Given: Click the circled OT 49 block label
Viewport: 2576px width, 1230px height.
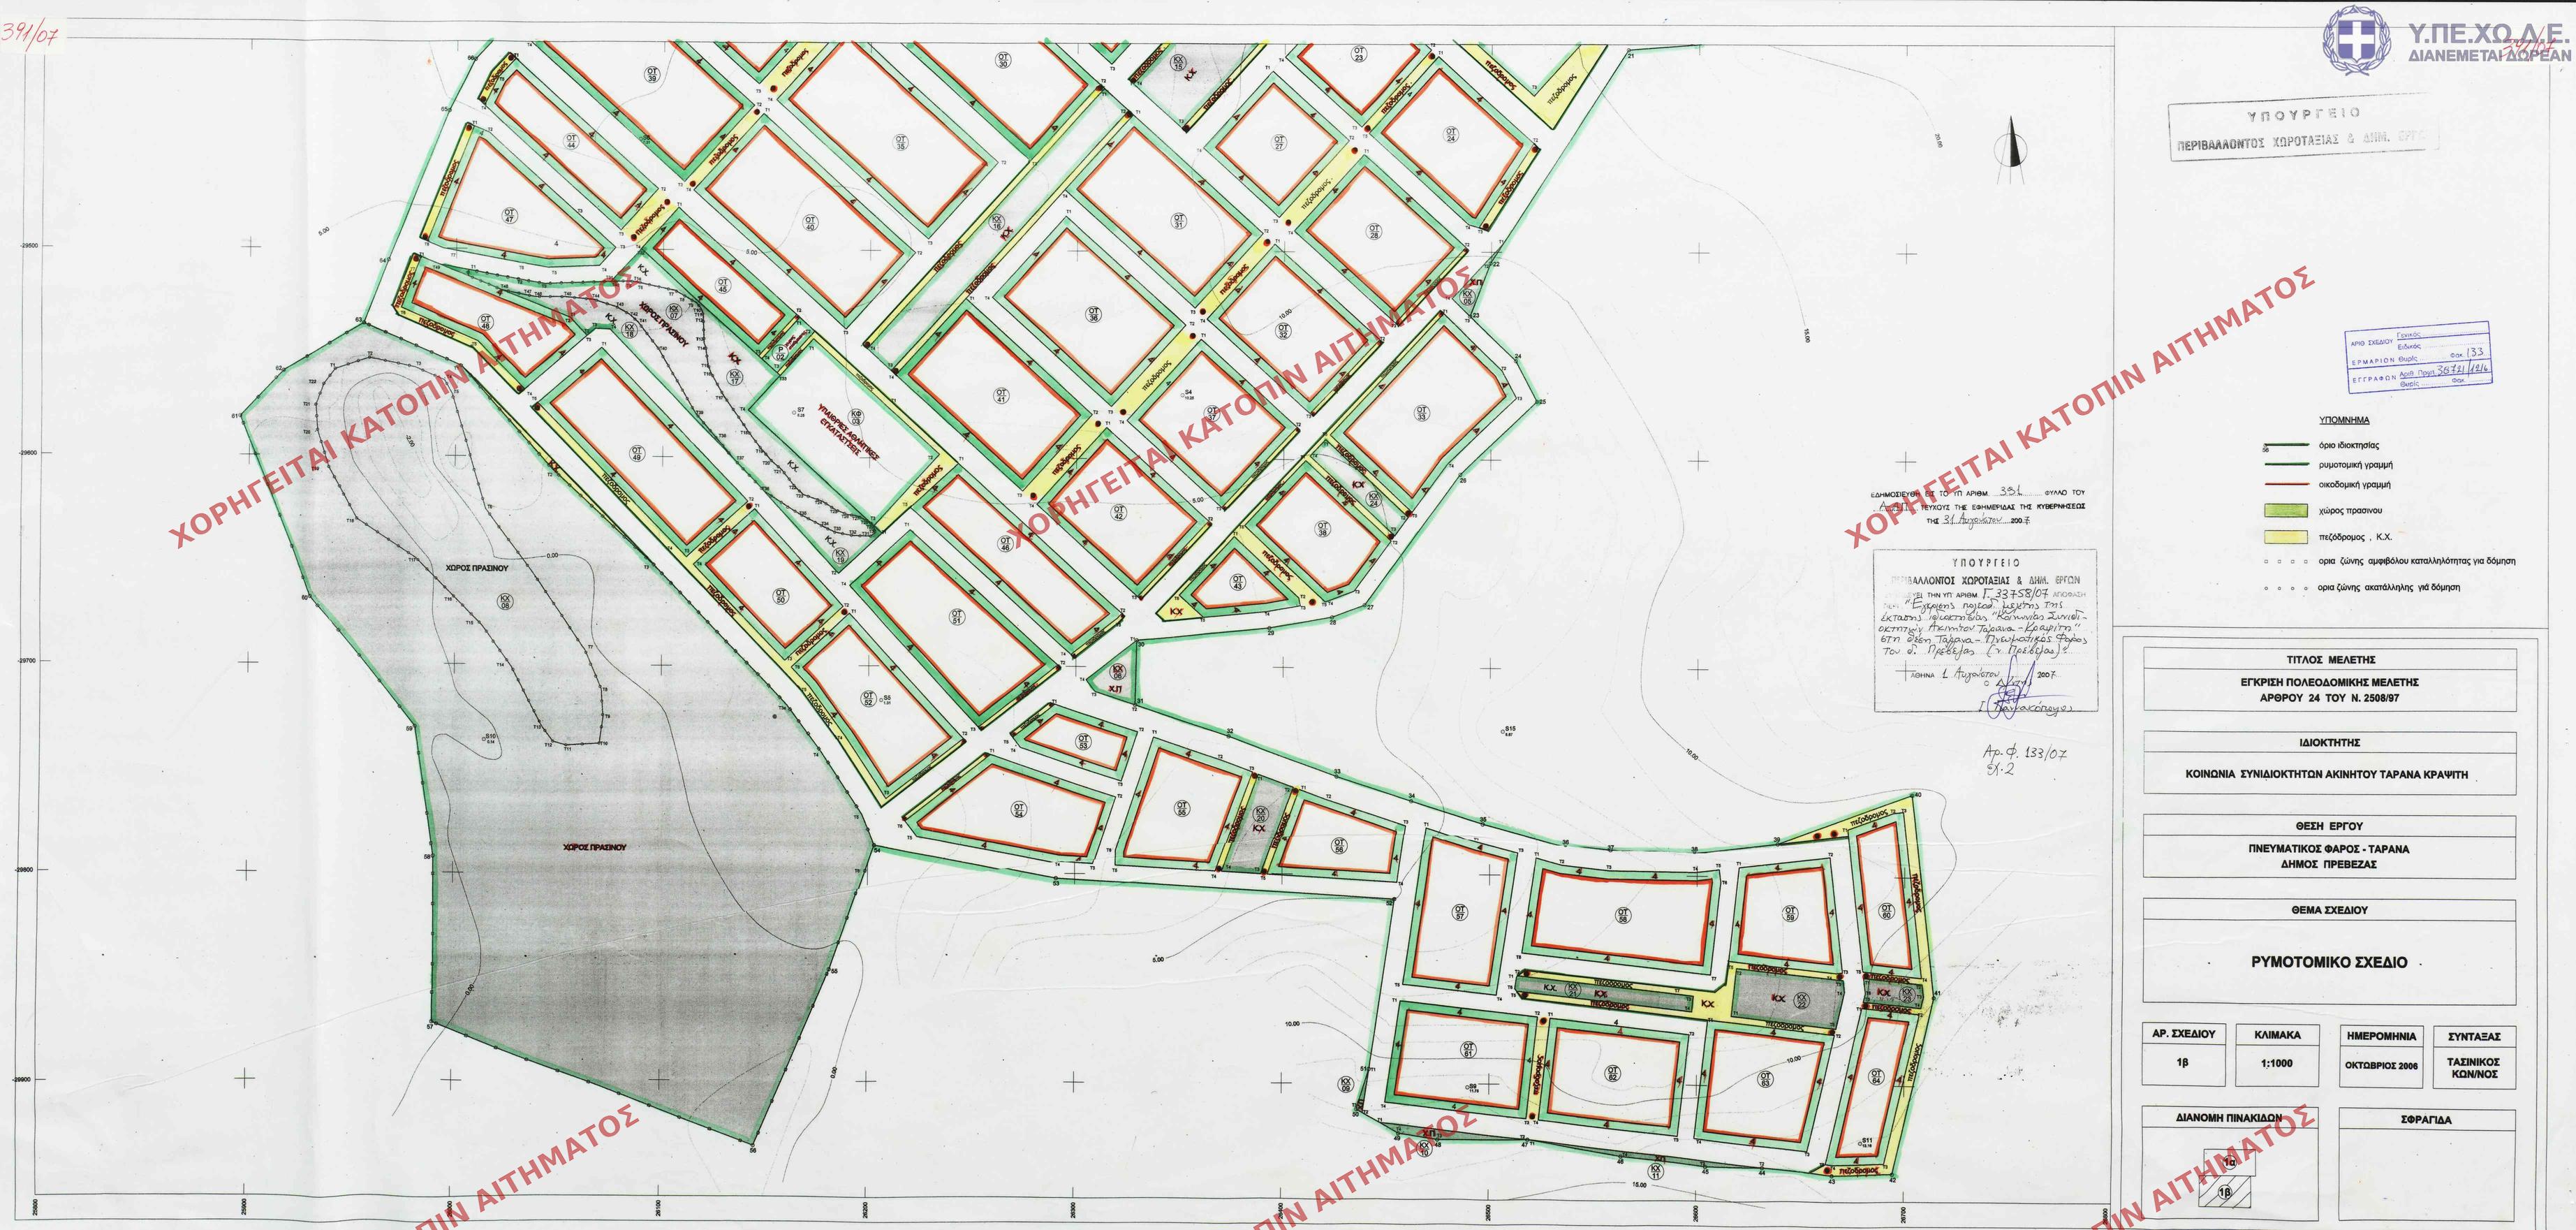Looking at the screenshot, I should pyautogui.click(x=637, y=453).
